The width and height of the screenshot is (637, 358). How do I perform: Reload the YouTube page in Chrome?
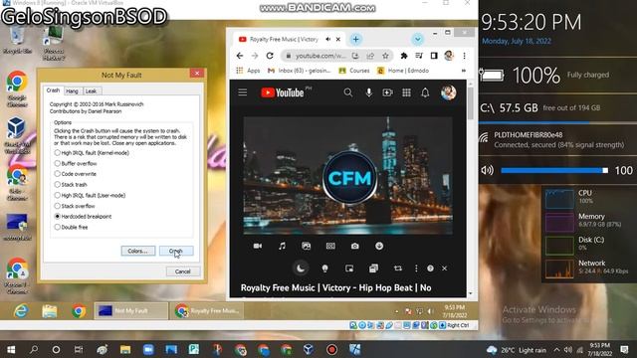point(270,56)
